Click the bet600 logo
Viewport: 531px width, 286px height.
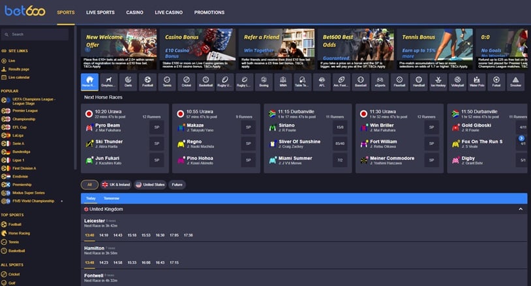(25, 11)
